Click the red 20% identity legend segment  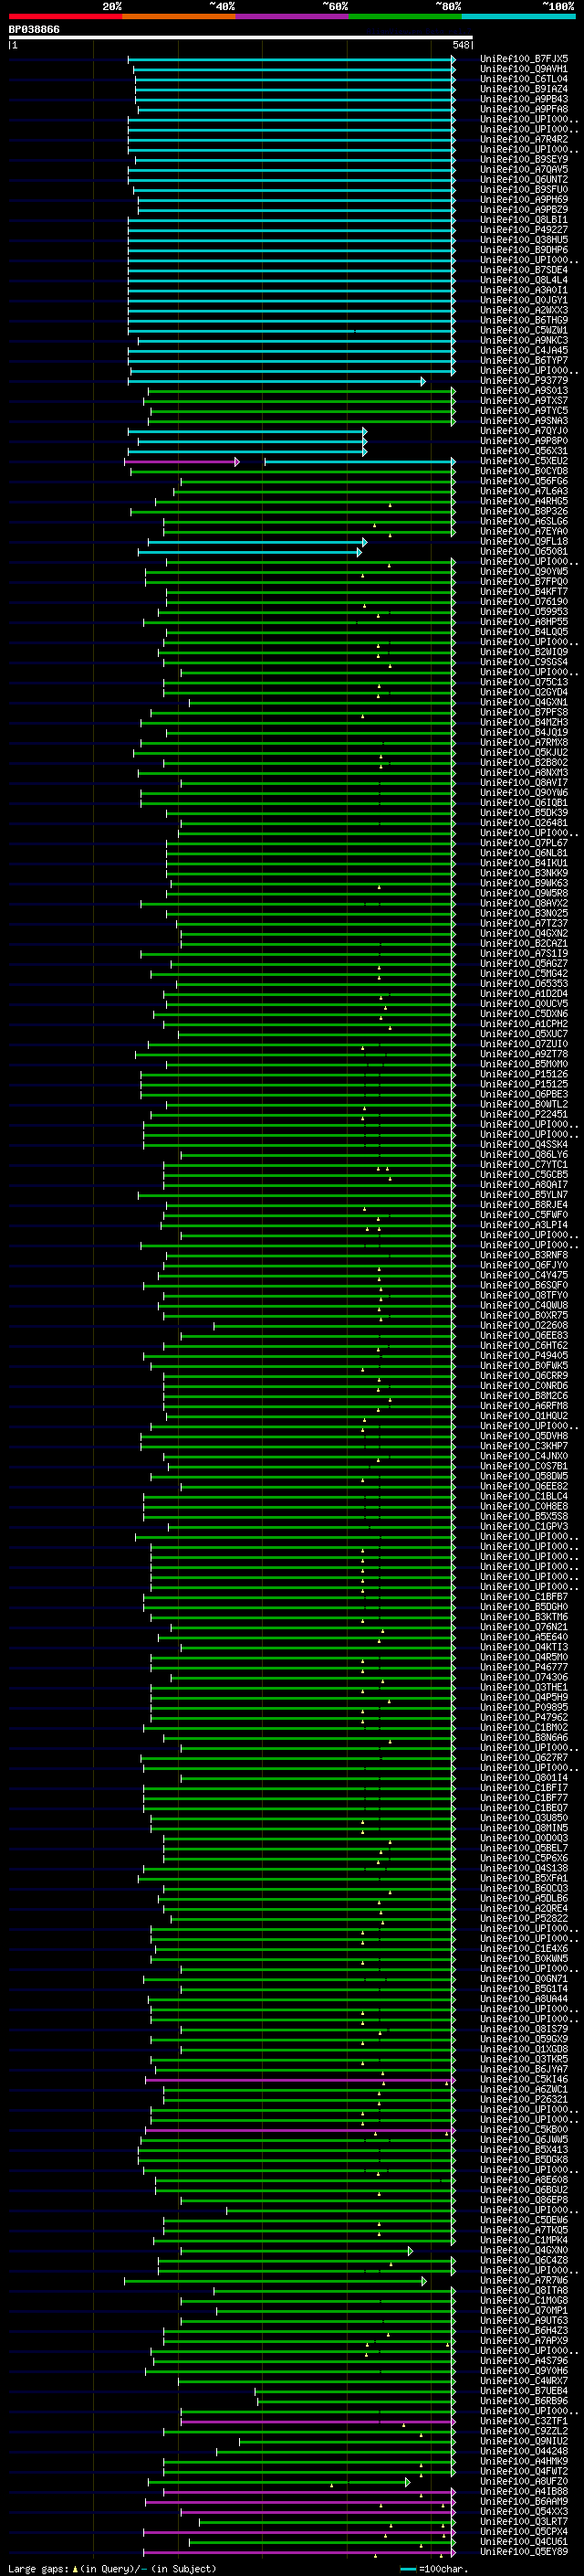[x=66, y=16]
